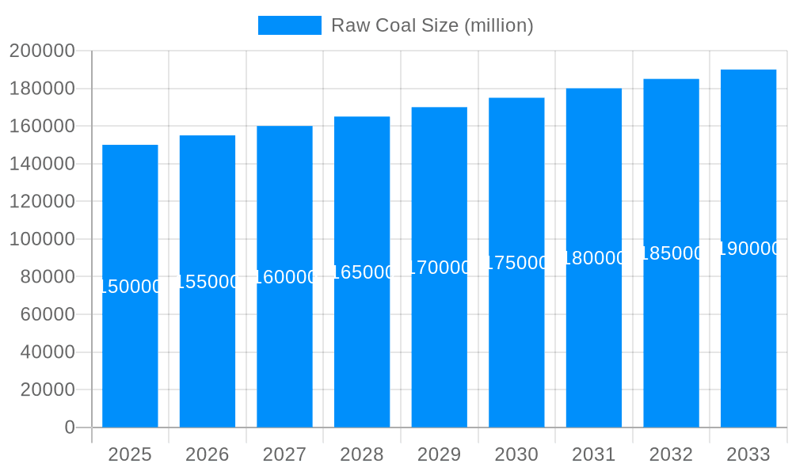Click the 2033 label on the x-axis

tap(748, 454)
